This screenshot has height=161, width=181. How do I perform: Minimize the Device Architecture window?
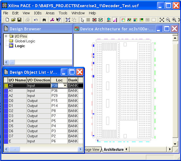(159, 29)
